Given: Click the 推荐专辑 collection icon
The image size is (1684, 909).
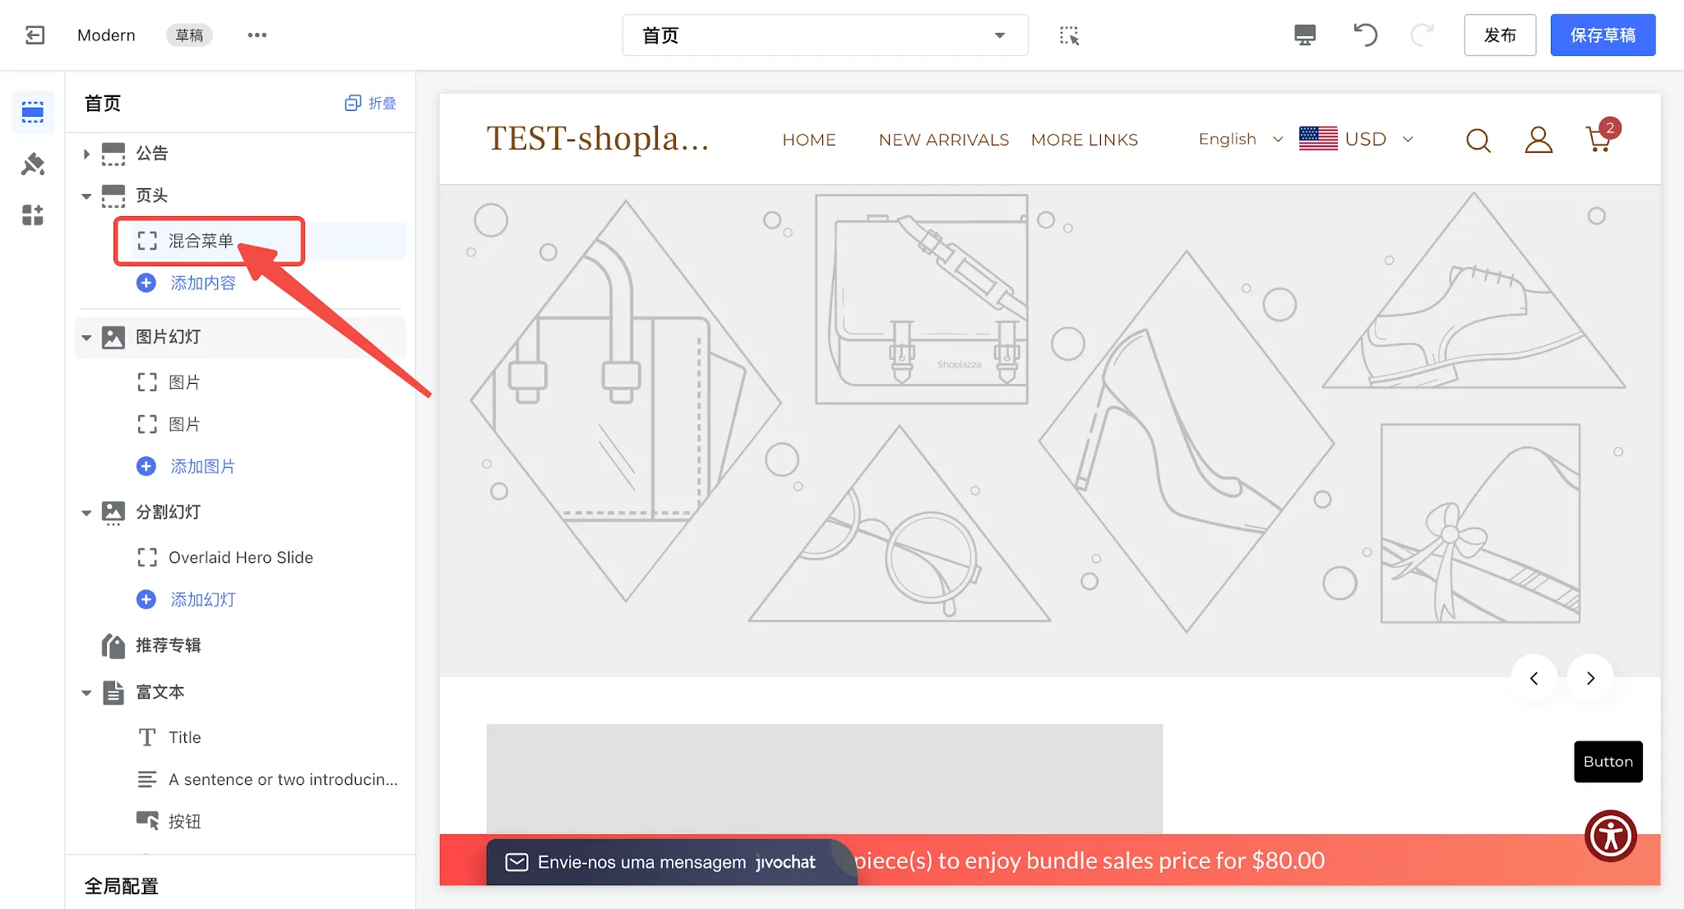Looking at the screenshot, I should coord(113,646).
